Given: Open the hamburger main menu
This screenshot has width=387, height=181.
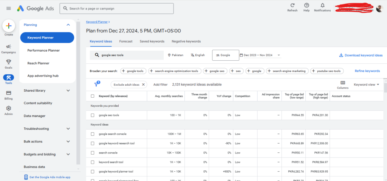Looking at the screenshot, I should 9,8.
